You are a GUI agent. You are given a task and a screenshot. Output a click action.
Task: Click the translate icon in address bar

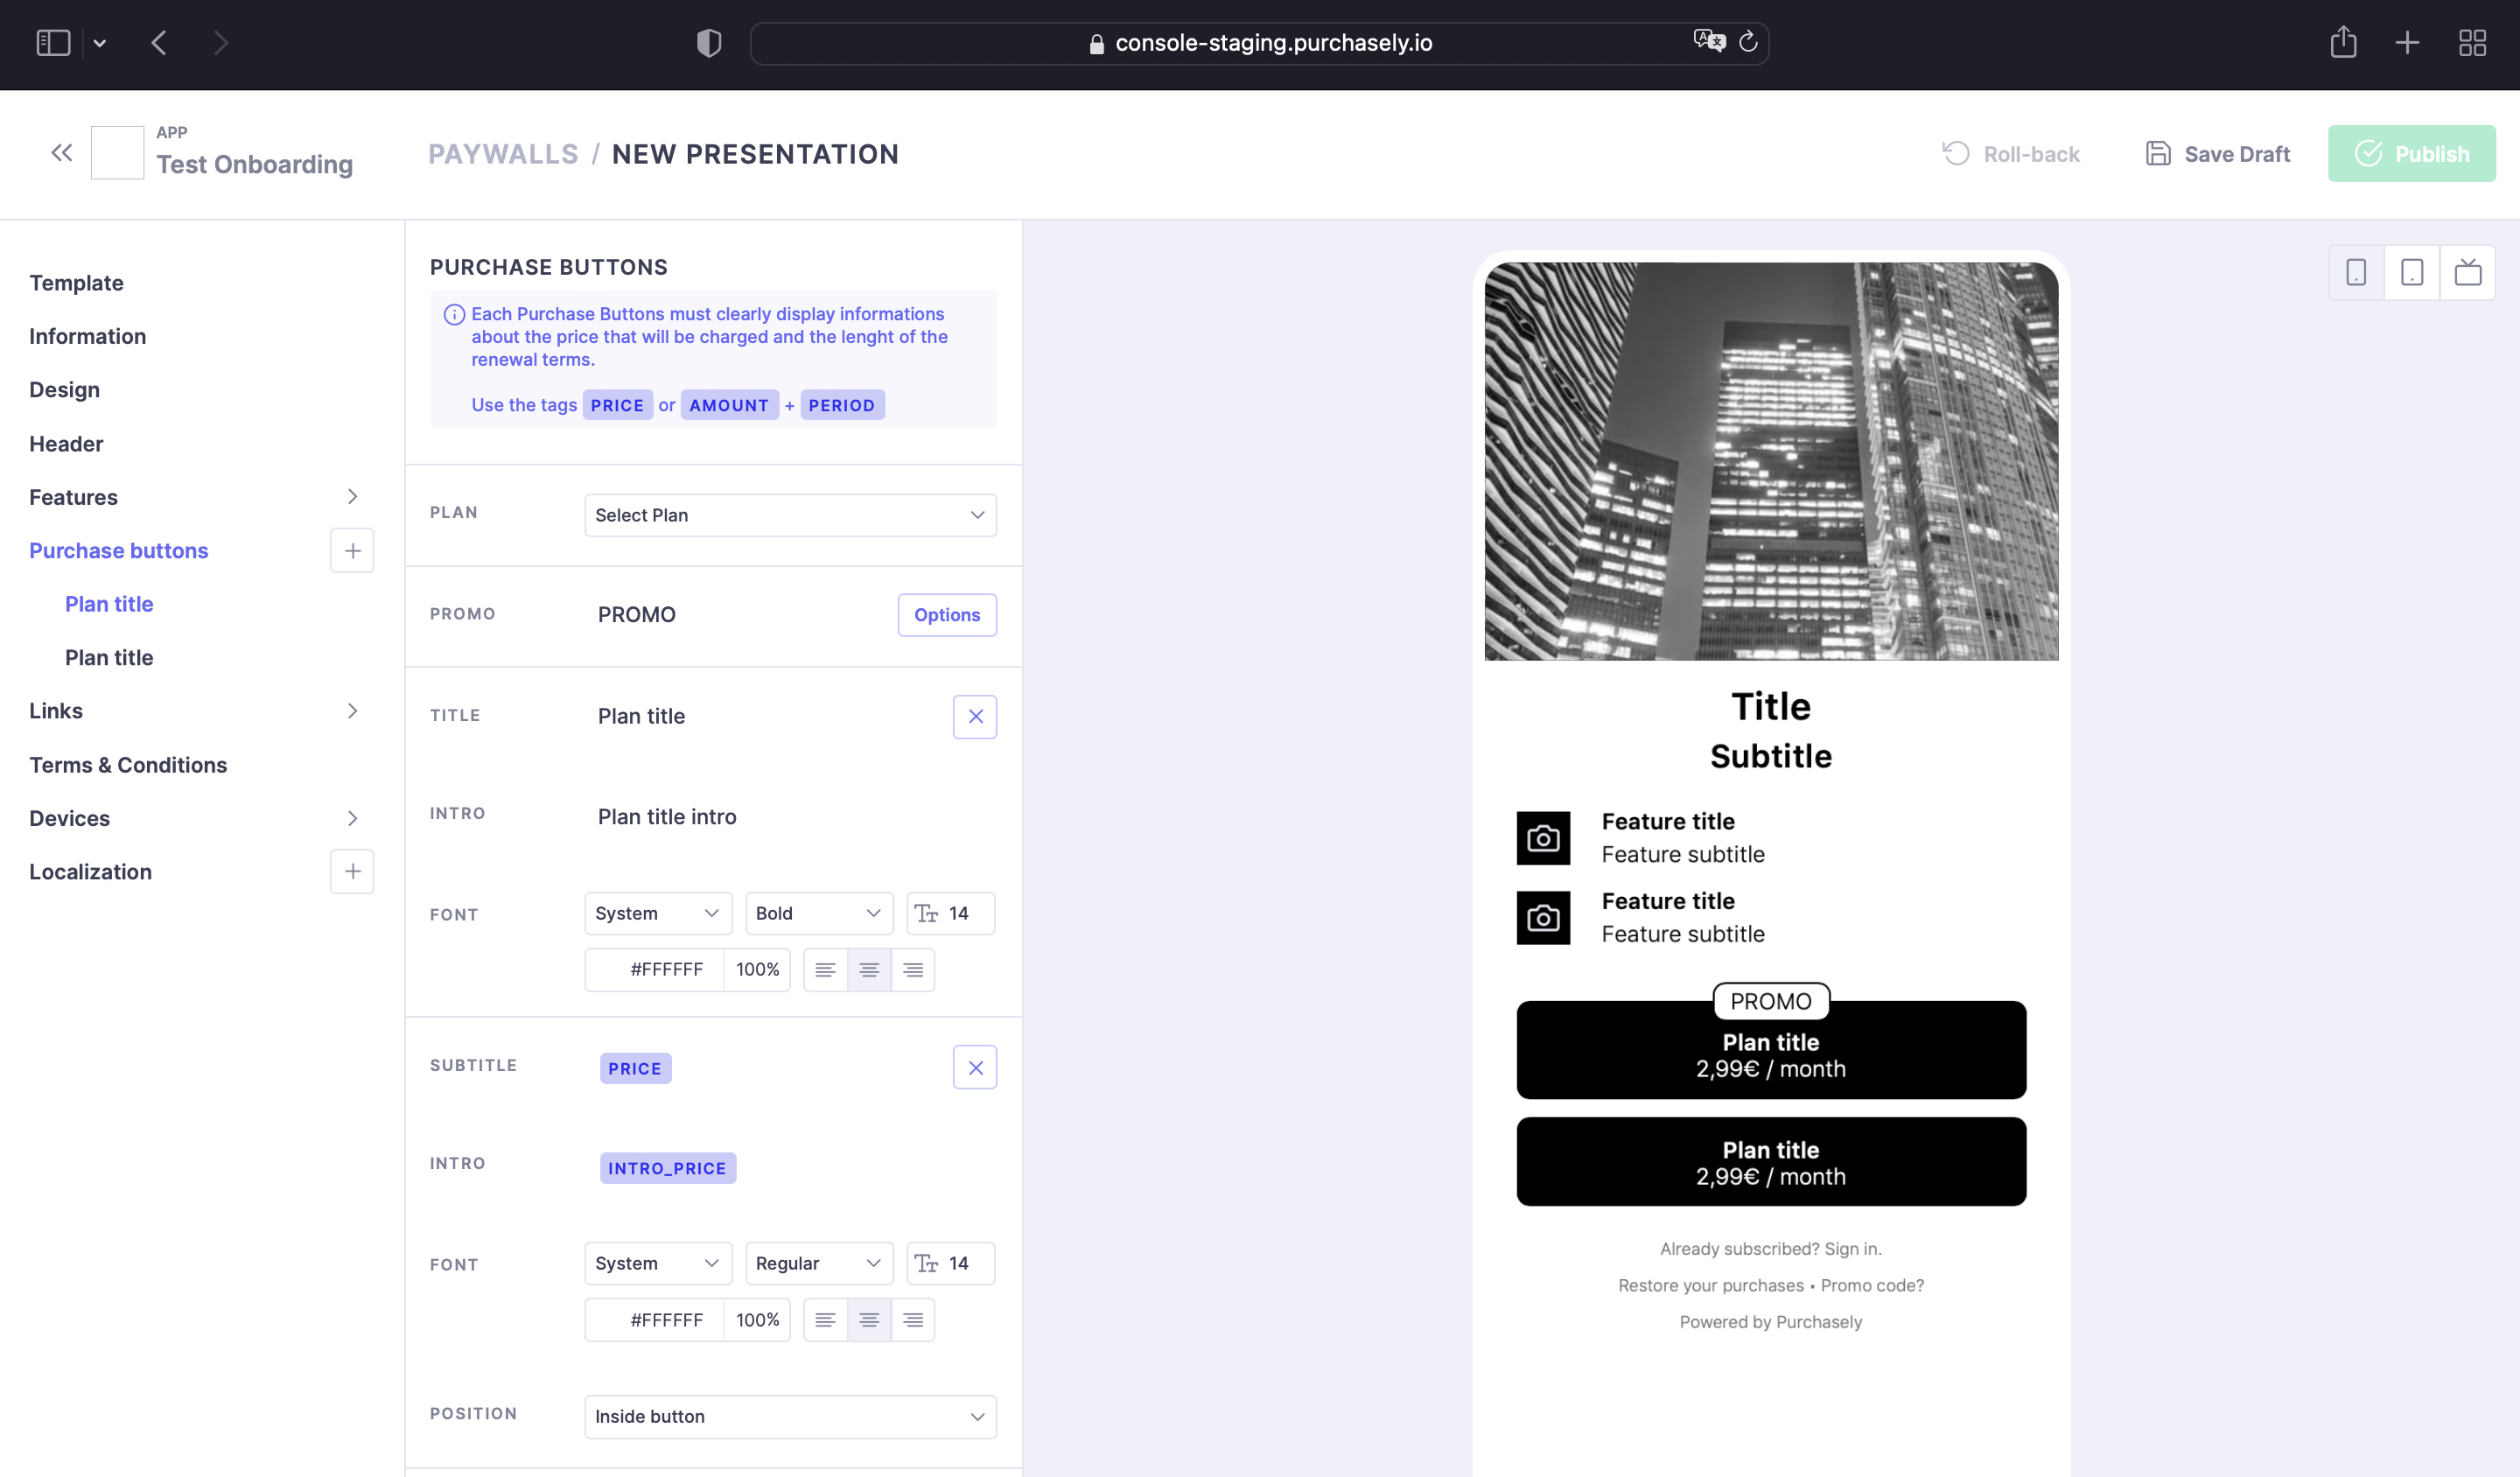[x=1709, y=41]
